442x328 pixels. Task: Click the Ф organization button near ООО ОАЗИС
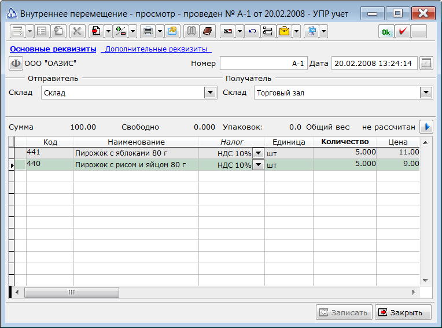point(16,64)
